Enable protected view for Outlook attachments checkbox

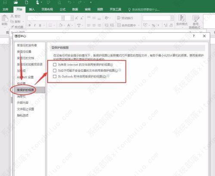(55, 76)
